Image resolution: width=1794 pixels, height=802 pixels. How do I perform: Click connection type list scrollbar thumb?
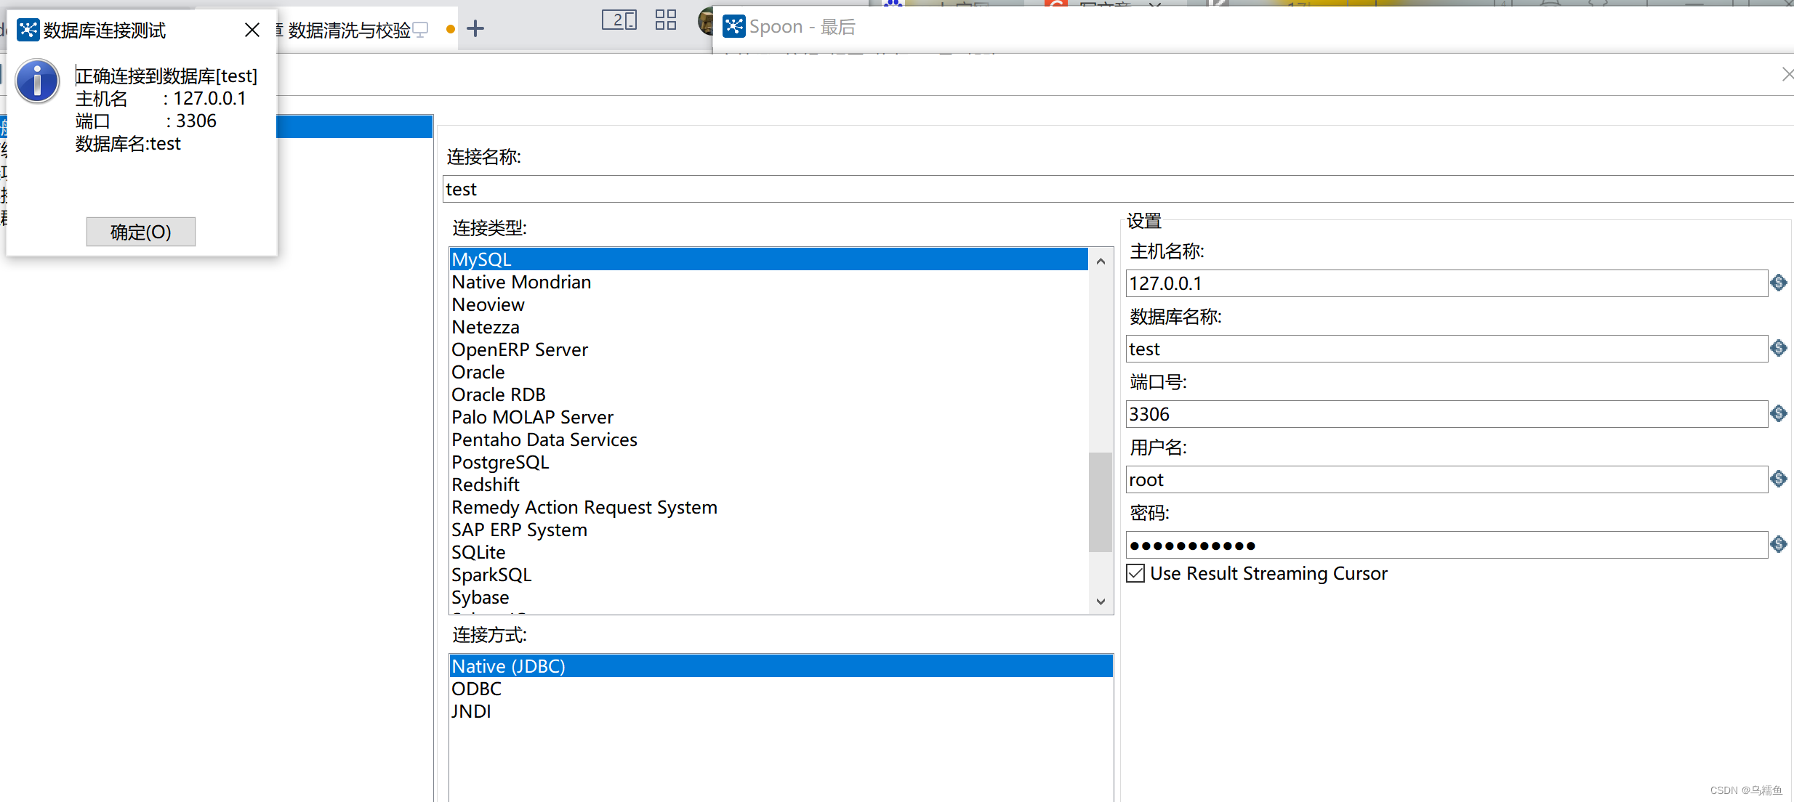[x=1100, y=501]
